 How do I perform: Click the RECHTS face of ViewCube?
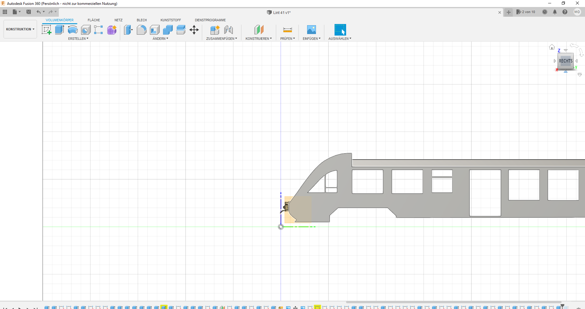565,61
